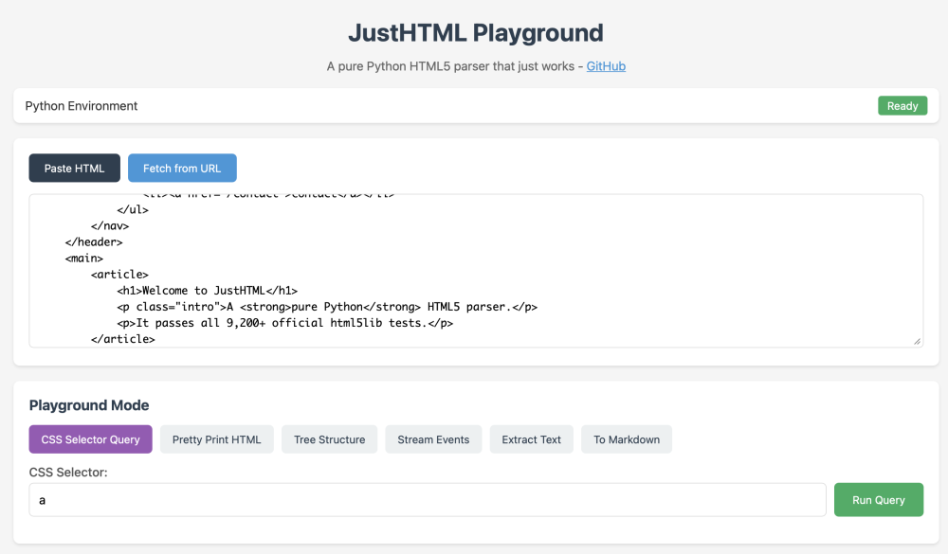The height and width of the screenshot is (554, 948).
Task: Open the GitHub link
Action: point(606,66)
